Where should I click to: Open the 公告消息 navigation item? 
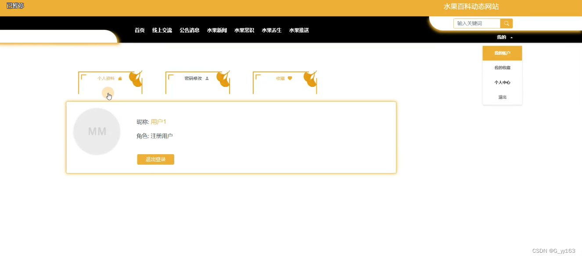pos(190,30)
